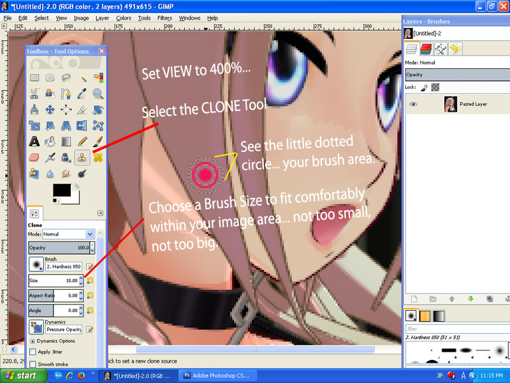Toggle the lock pixels brush icon
The image size is (510, 383).
point(424,87)
